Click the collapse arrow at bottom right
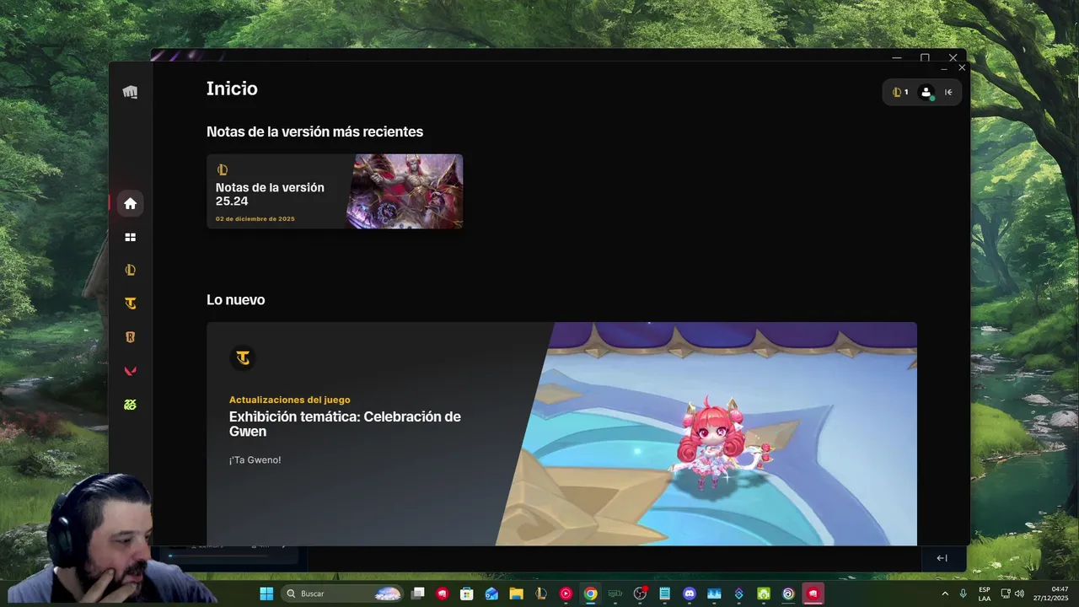 coord(942,558)
